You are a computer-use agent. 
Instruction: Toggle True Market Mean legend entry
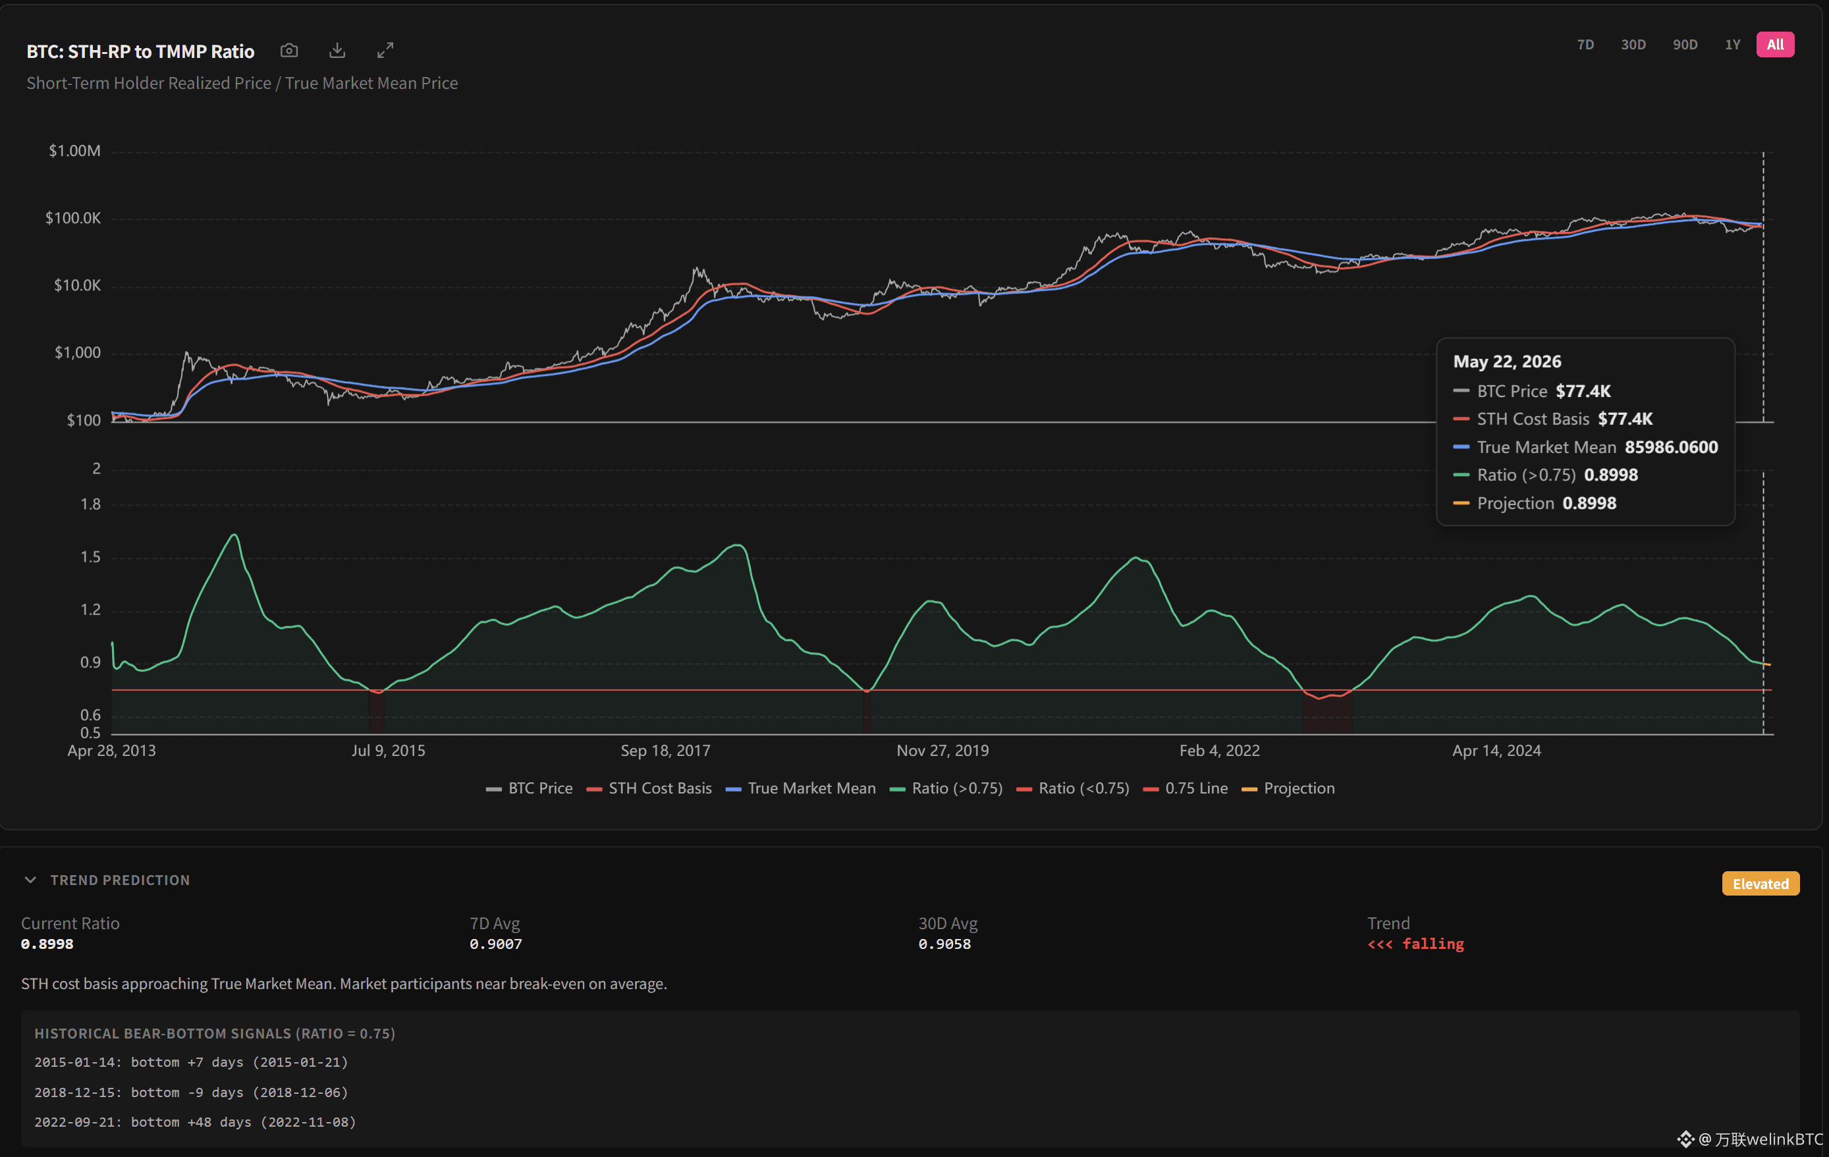click(x=801, y=788)
